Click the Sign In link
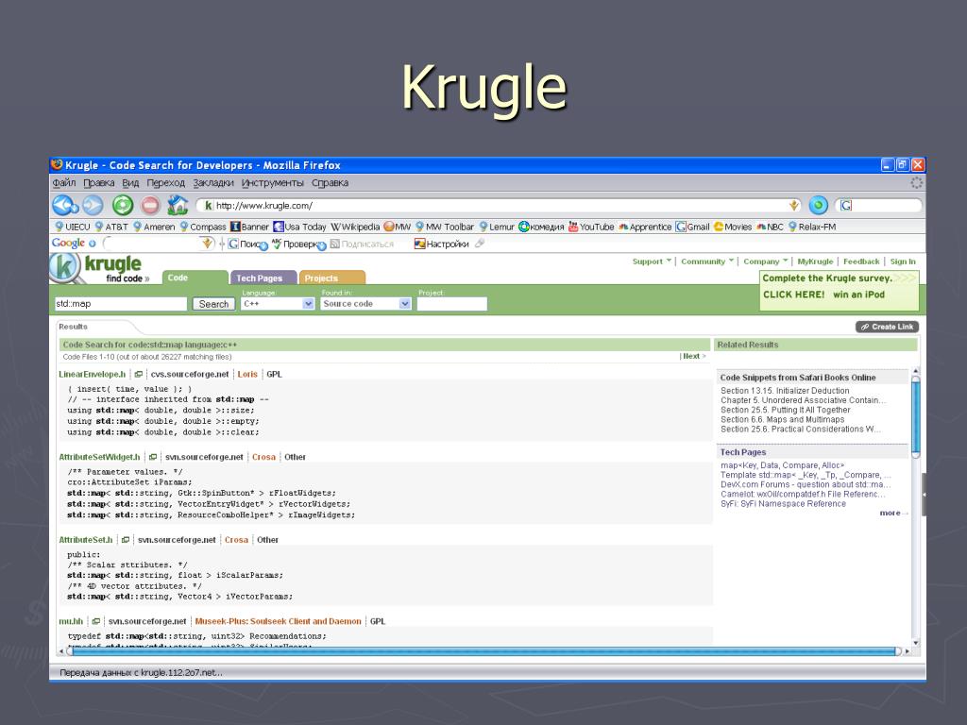 pos(903,261)
